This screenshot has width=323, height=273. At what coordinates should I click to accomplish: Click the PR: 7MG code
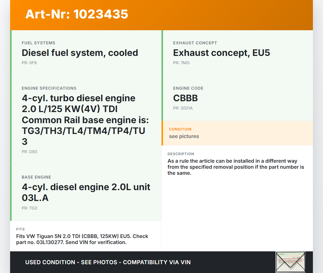181,63
